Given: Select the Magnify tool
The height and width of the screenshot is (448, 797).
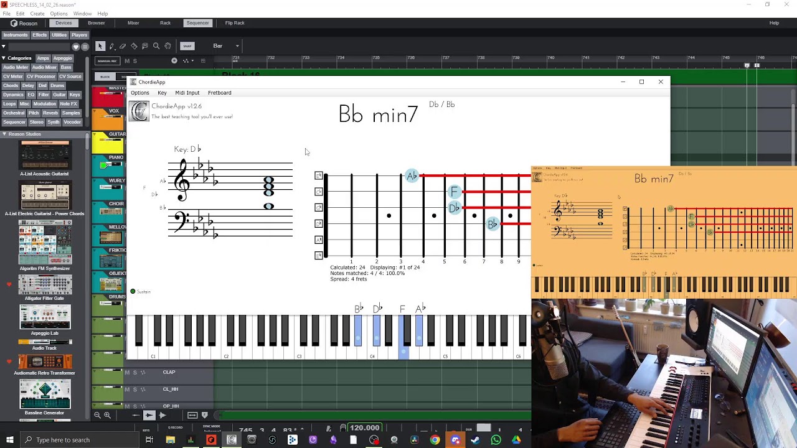Looking at the screenshot, I should point(156,46).
